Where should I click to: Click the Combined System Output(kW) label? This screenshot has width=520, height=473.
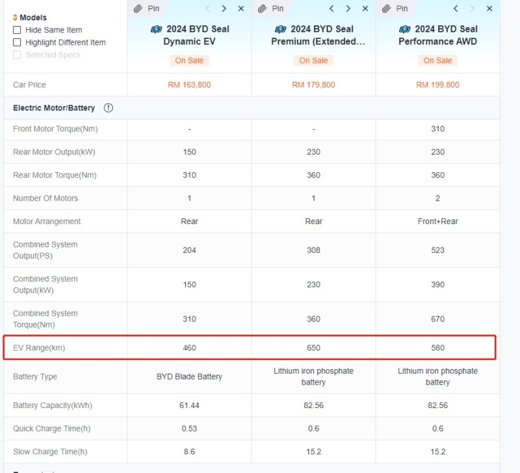45,285
